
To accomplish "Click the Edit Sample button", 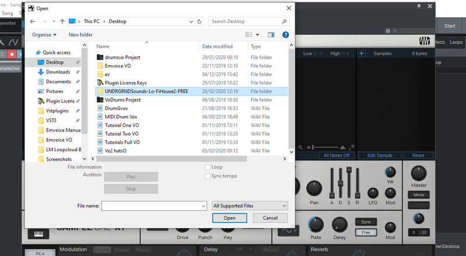I will coord(380,155).
